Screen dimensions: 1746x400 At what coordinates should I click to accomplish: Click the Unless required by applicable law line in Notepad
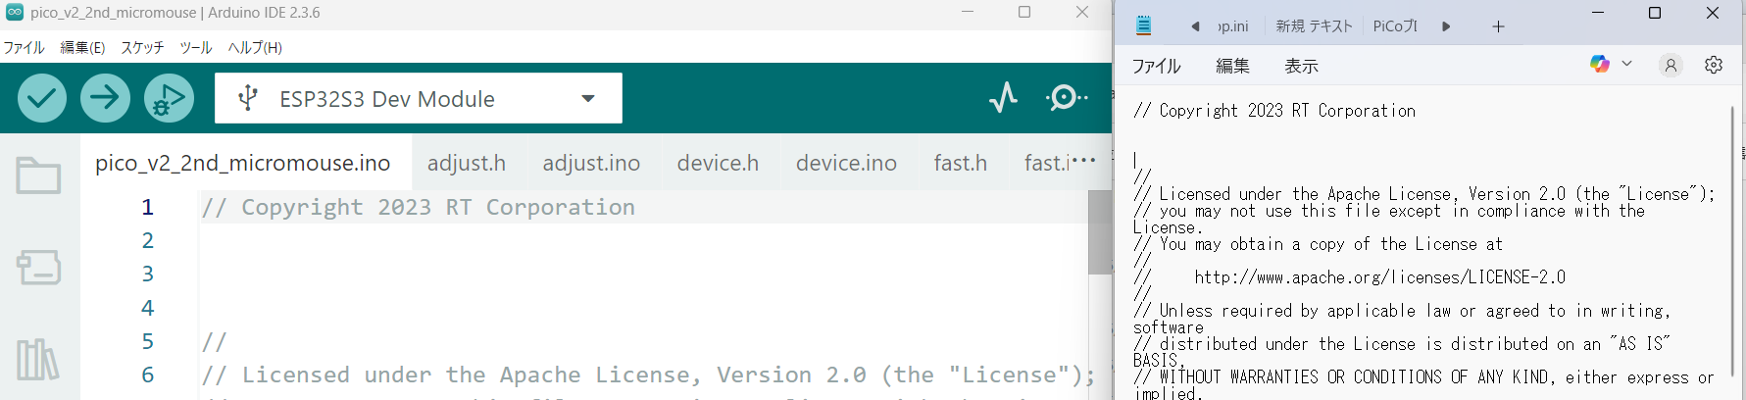pyautogui.click(x=1402, y=311)
